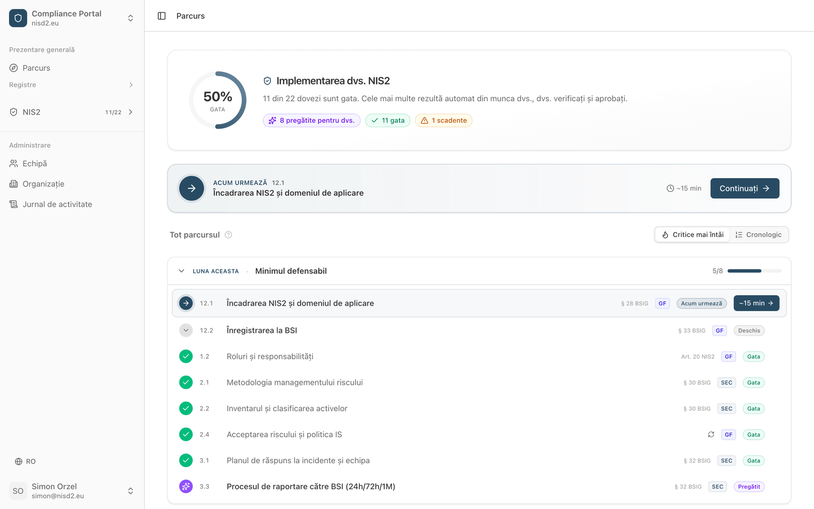Viewport: 814px width, 509px height.
Task: Click GF tag on Încadrarea NIS2 row
Action: tap(662, 303)
